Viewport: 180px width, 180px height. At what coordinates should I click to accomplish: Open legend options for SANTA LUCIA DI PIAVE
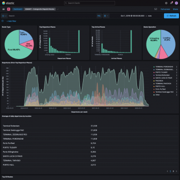click(176, 78)
